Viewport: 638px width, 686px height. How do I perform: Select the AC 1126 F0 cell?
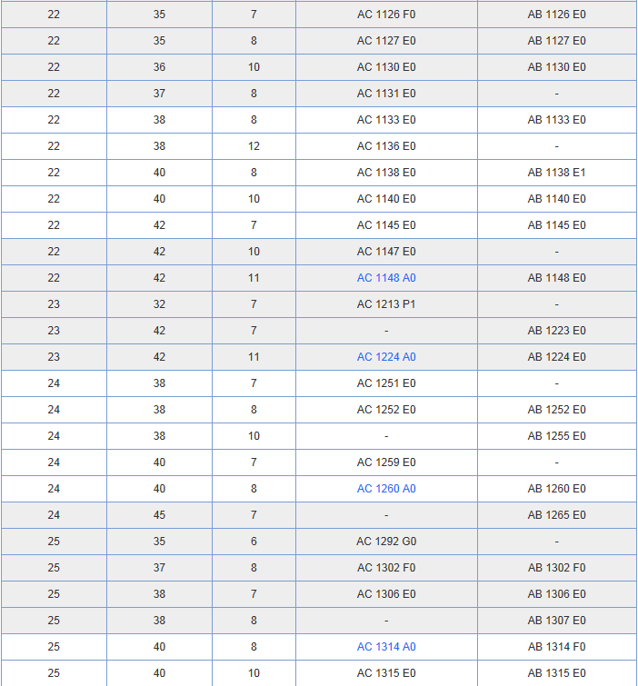(386, 15)
